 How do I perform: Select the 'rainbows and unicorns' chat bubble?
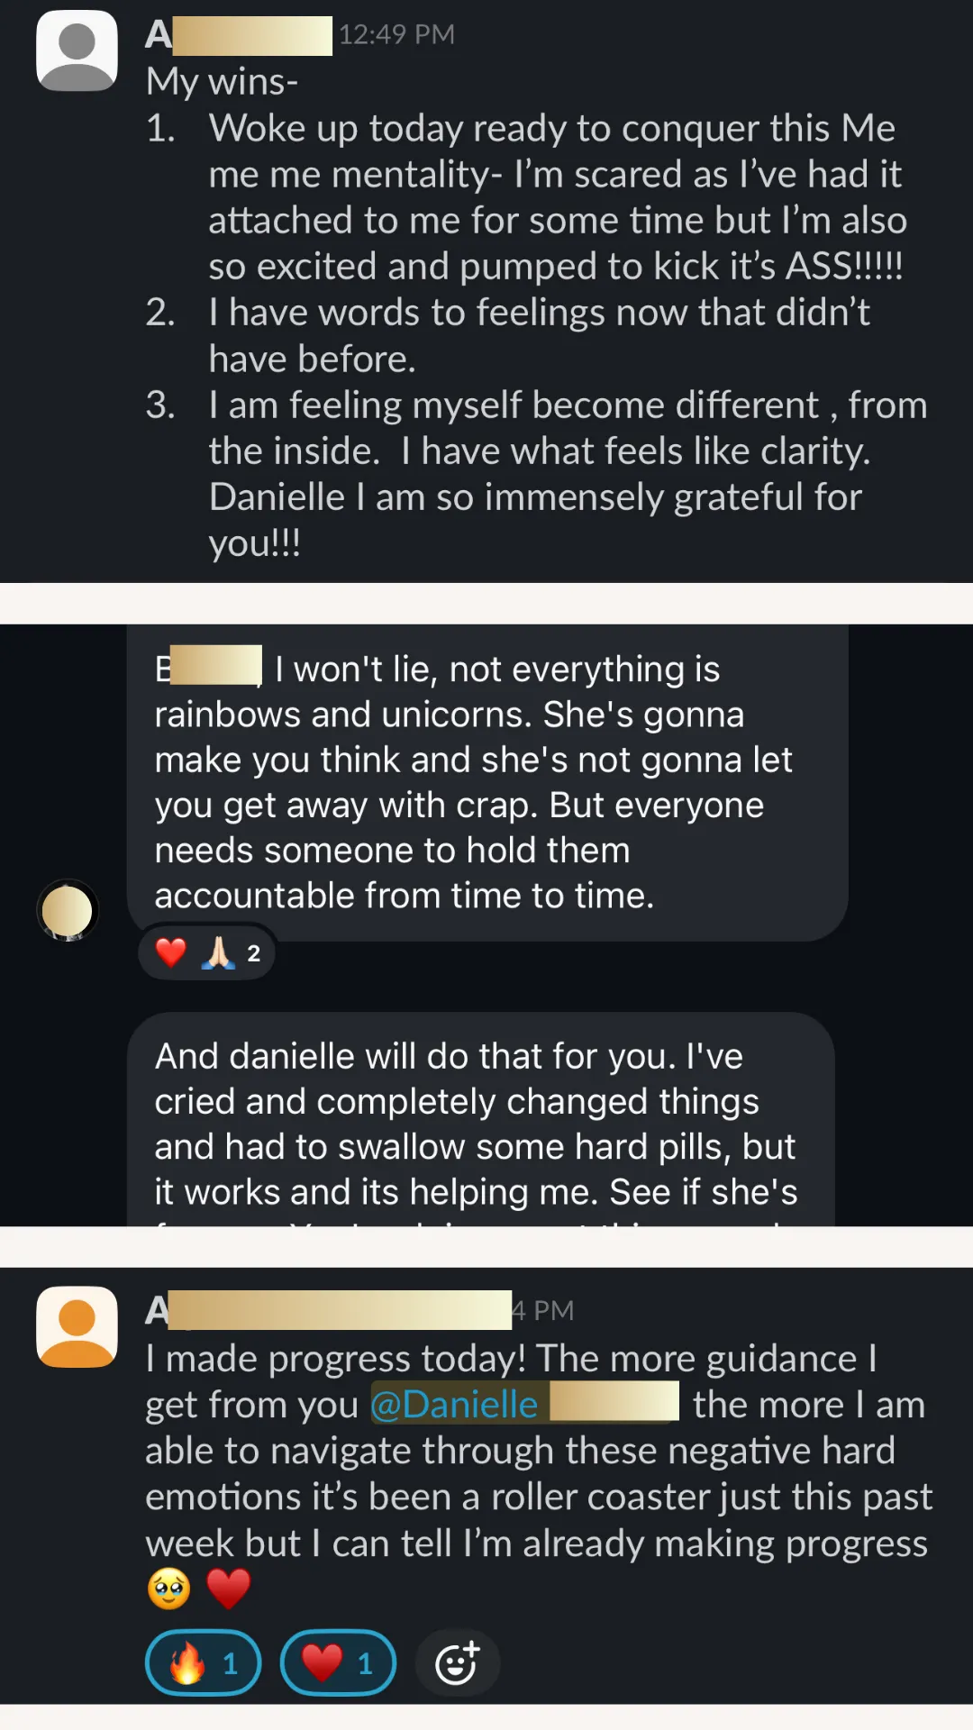pos(486,782)
